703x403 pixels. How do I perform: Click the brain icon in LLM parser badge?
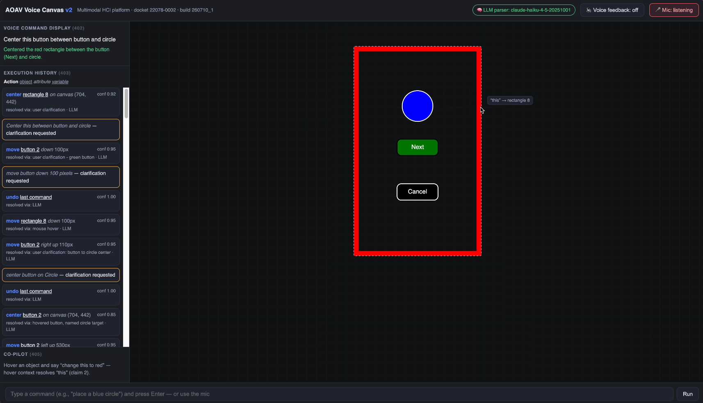[479, 10]
